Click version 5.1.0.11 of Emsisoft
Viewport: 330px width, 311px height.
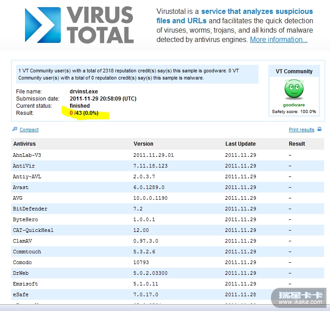point(146,284)
